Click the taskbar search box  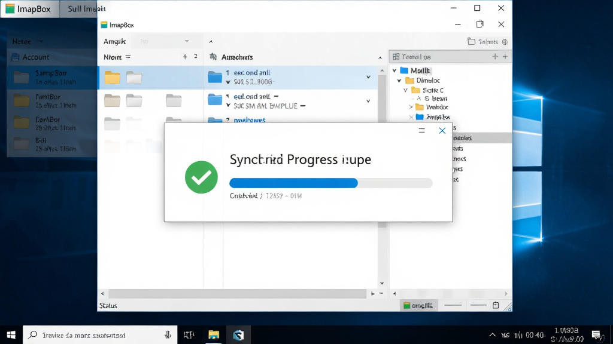(100, 334)
